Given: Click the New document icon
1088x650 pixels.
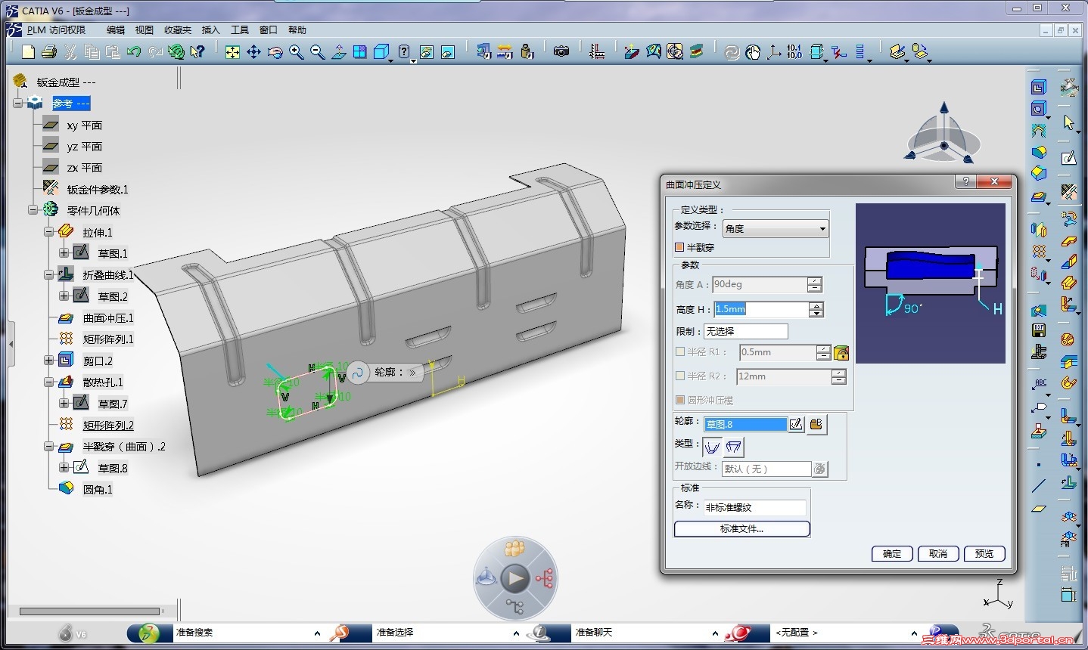Looking at the screenshot, I should (29, 51).
